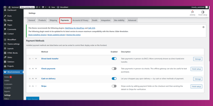This screenshot has height=106, width=213.
Task: Switch to the General tab
Action: tap(32, 20)
